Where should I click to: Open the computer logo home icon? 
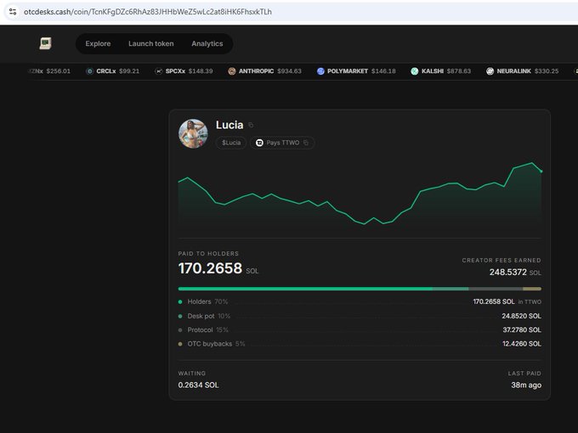coord(45,43)
